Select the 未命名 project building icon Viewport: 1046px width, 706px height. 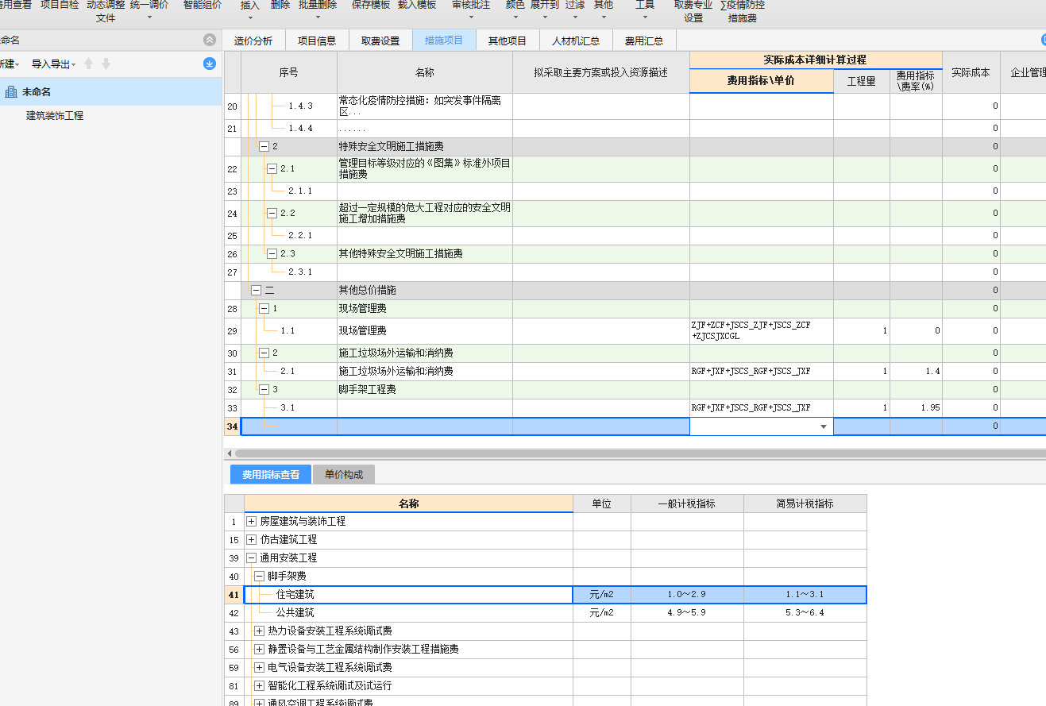coord(11,92)
